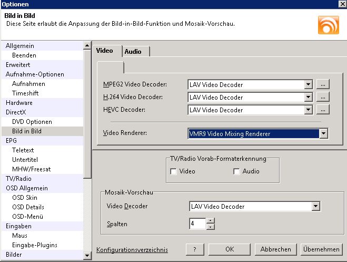Click the orange DVBViewer logo icon
This screenshot has width=347, height=262.
click(328, 25)
